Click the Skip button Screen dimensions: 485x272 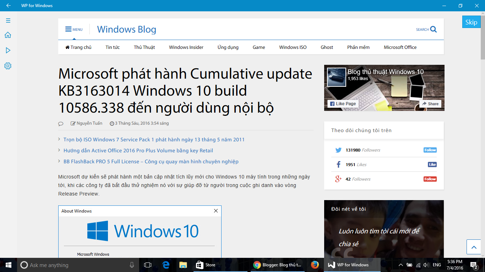click(471, 22)
